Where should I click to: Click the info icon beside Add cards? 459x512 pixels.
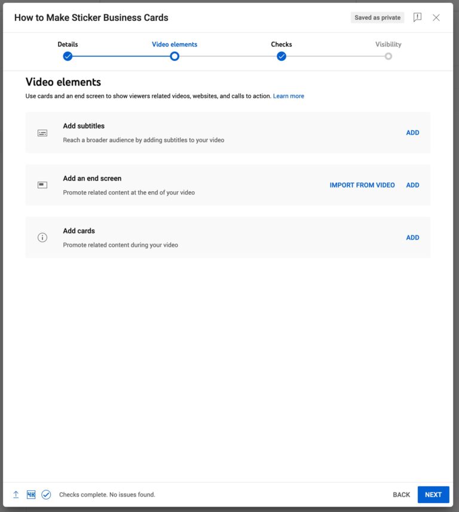(x=42, y=237)
